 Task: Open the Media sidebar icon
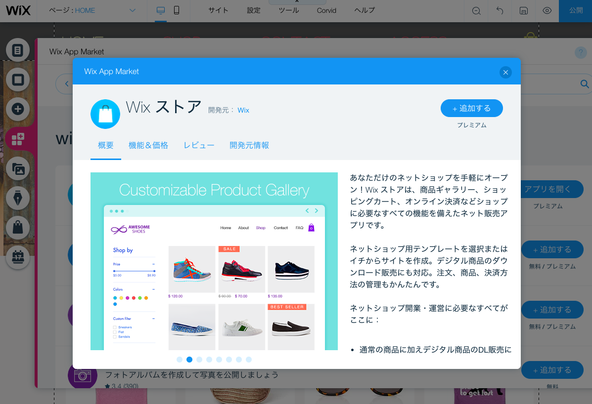click(x=18, y=168)
